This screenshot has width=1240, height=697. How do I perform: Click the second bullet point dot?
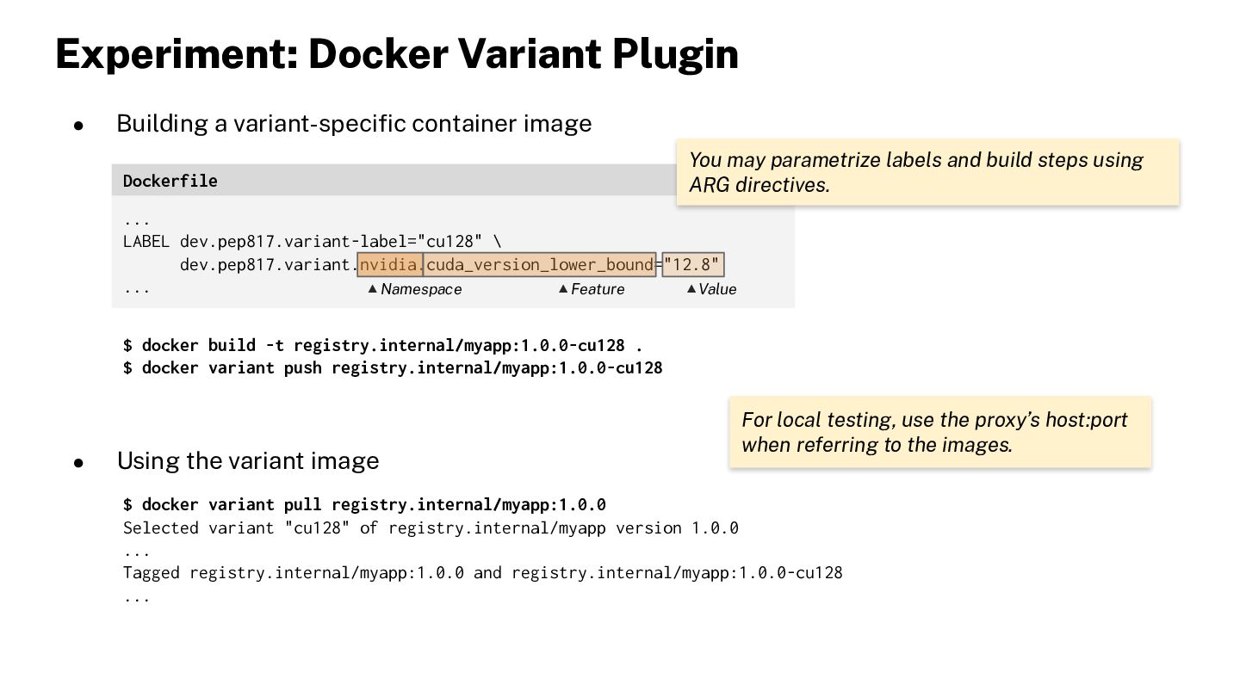(78, 463)
